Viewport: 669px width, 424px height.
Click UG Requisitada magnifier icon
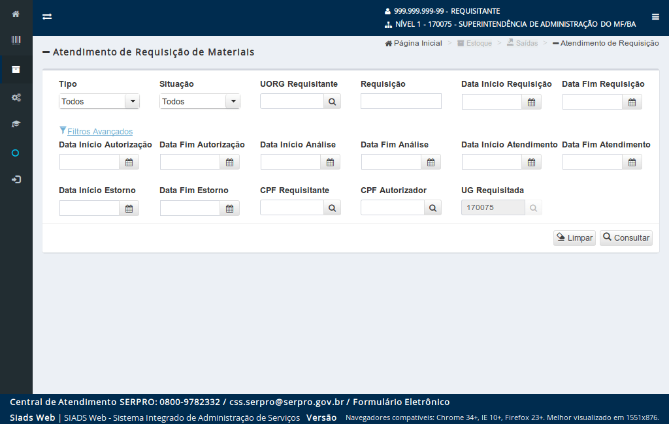coord(533,208)
